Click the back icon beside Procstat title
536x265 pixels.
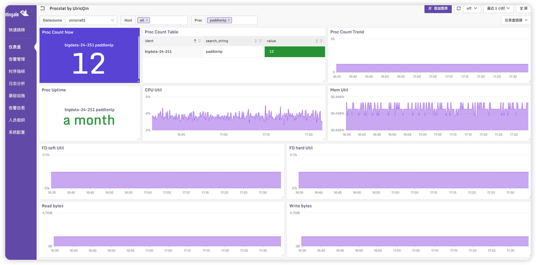point(42,8)
